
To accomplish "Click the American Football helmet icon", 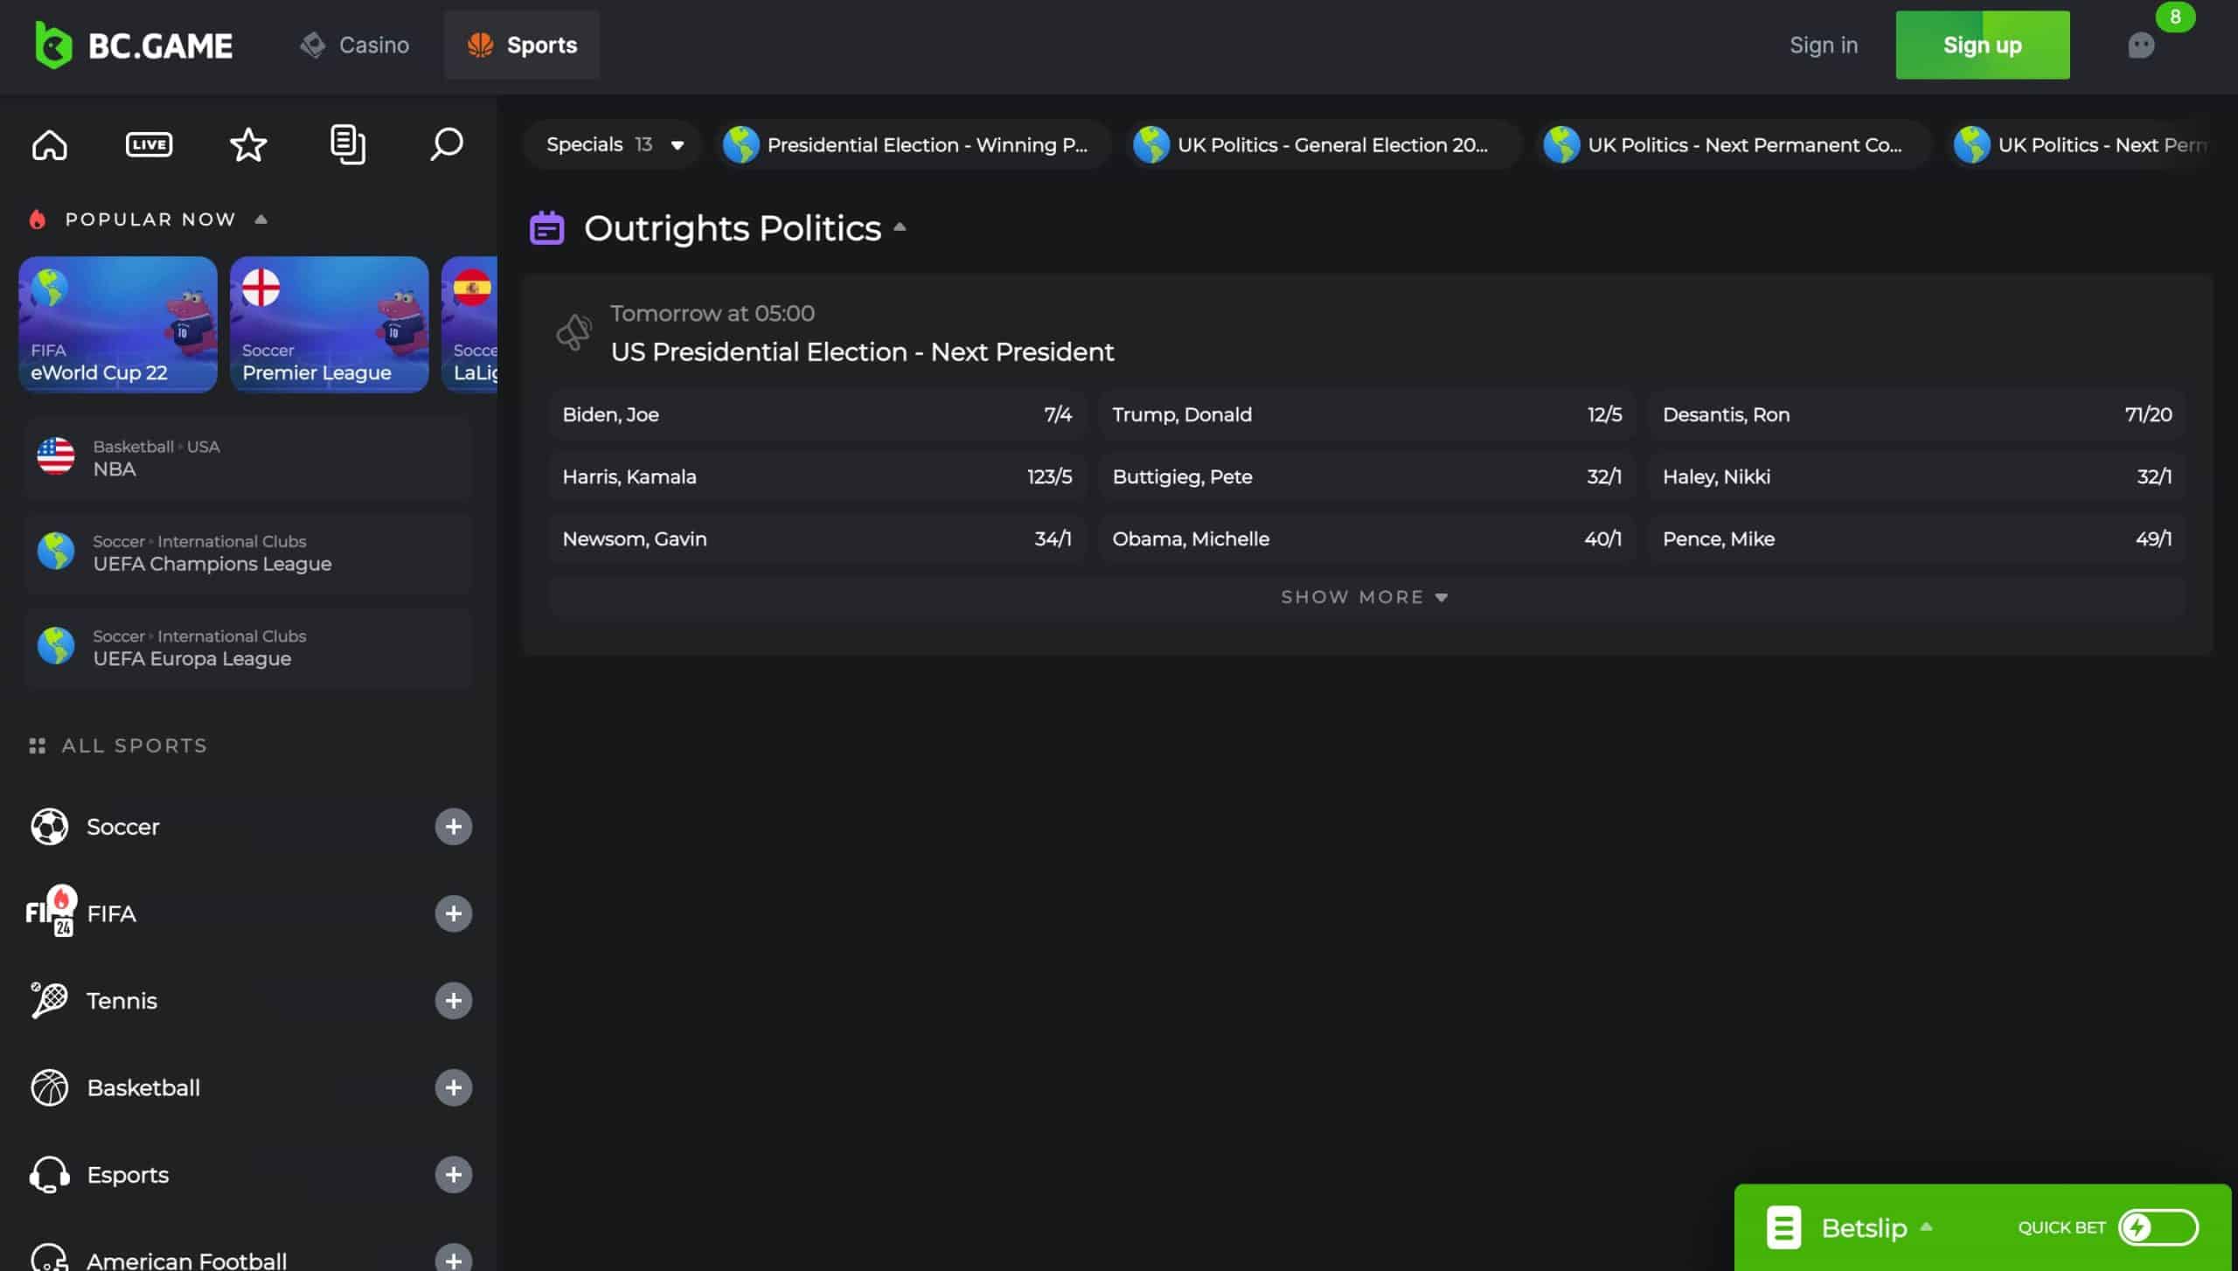I will point(50,1258).
